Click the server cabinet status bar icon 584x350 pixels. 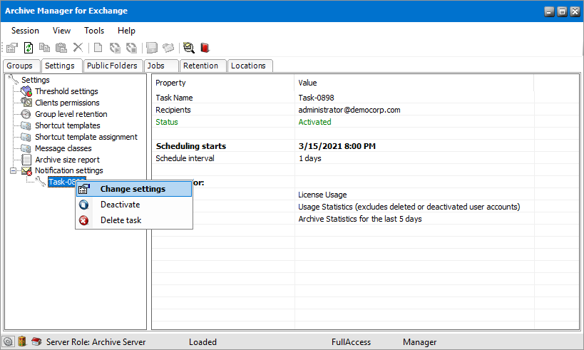[x=22, y=341]
